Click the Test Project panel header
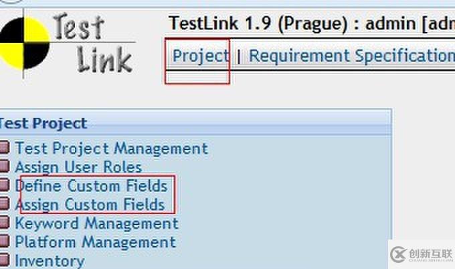455x269 pixels. pos(194,123)
